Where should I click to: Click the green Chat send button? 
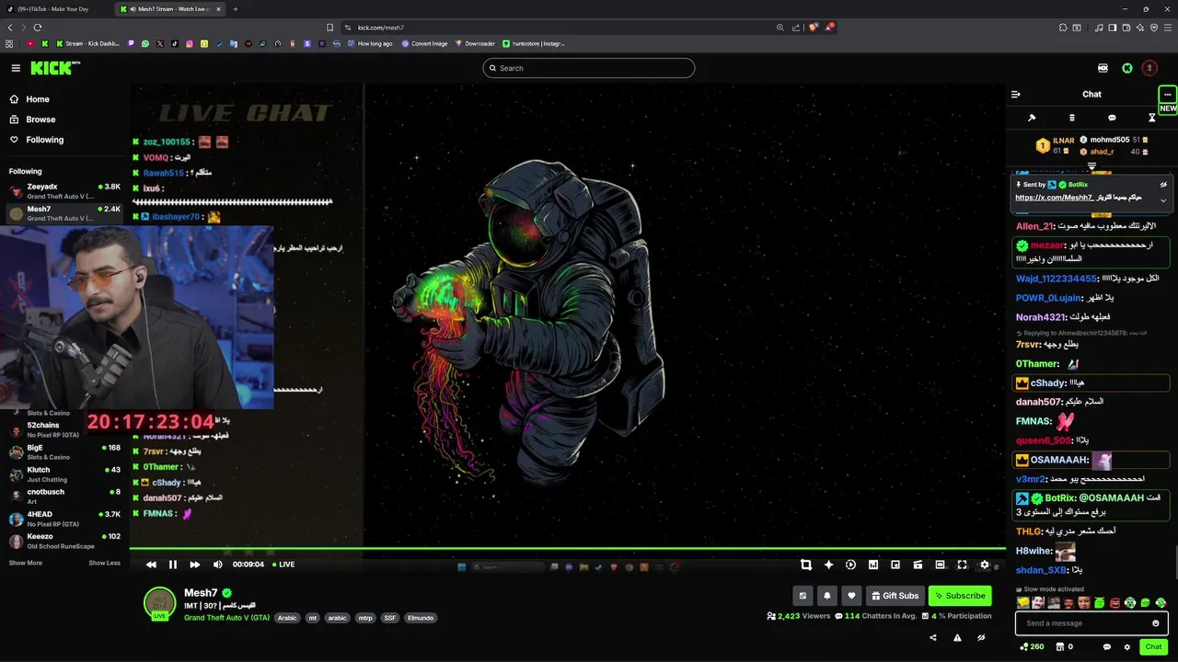[1153, 646]
